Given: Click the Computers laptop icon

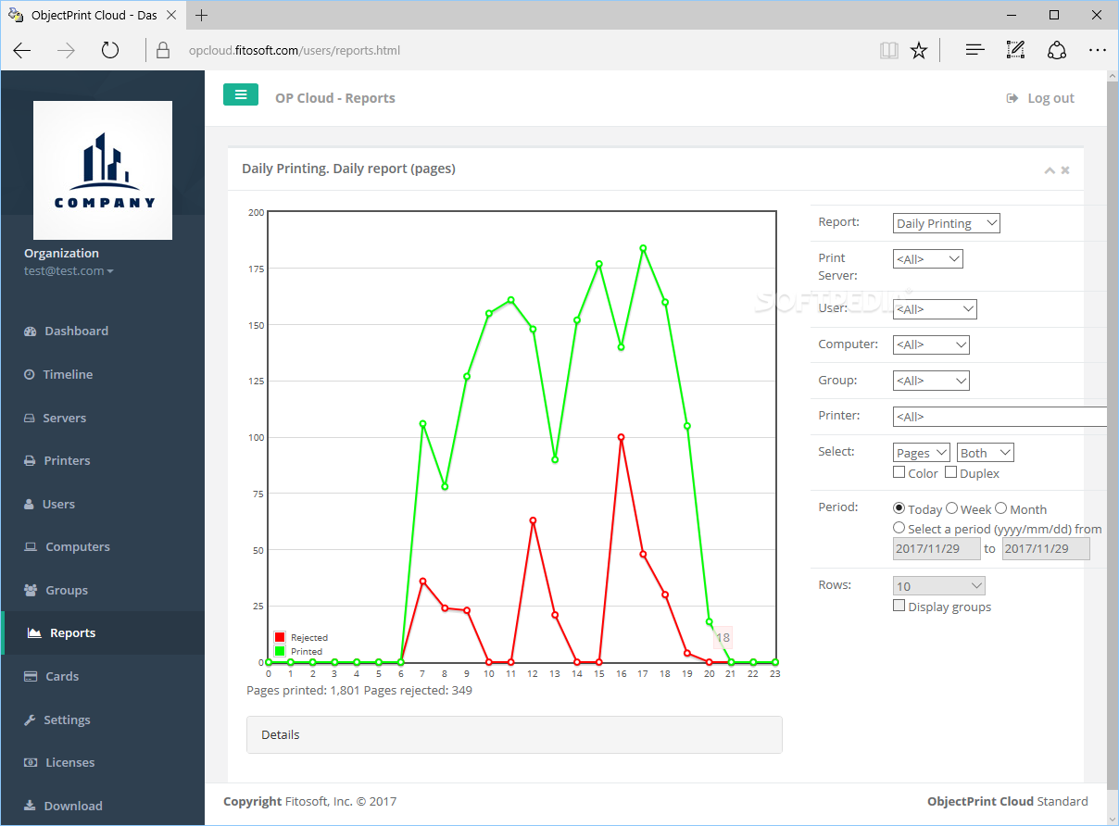Looking at the screenshot, I should pyautogui.click(x=30, y=546).
